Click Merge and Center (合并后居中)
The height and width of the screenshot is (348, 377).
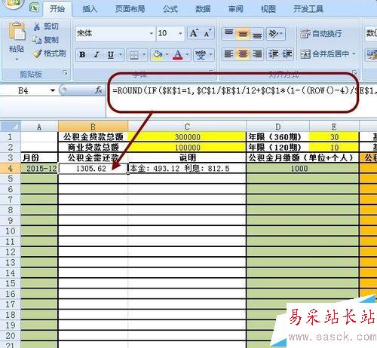324,53
